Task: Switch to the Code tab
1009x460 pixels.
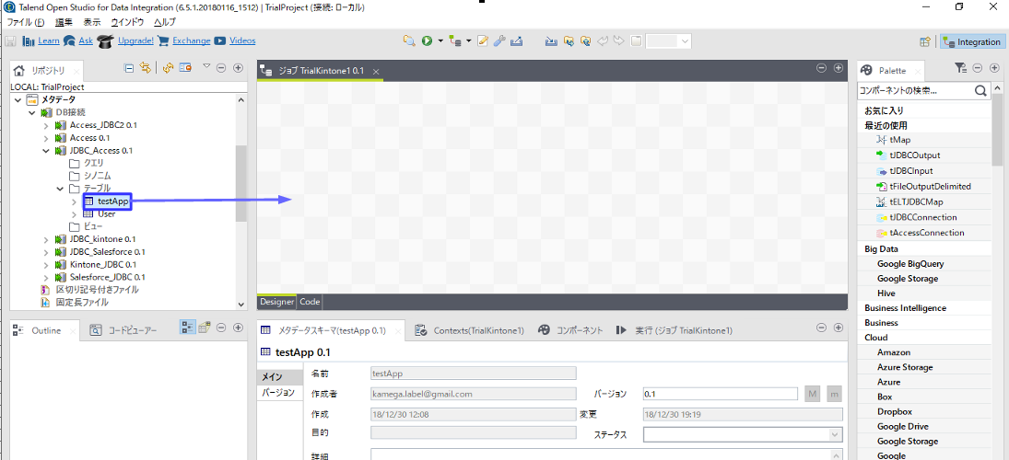Action: (x=310, y=302)
